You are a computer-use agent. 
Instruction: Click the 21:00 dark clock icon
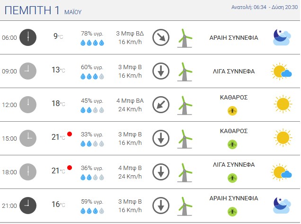coord(28,206)
